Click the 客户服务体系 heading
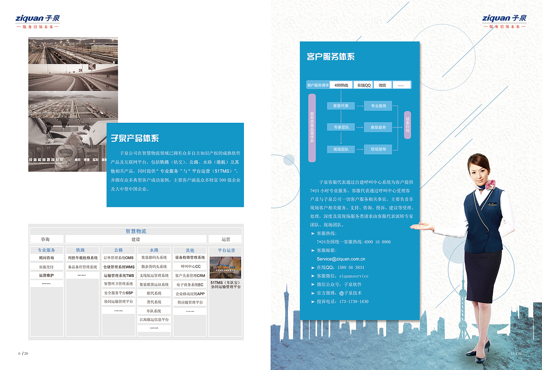This screenshot has height=370, width=542. pyautogui.click(x=331, y=57)
